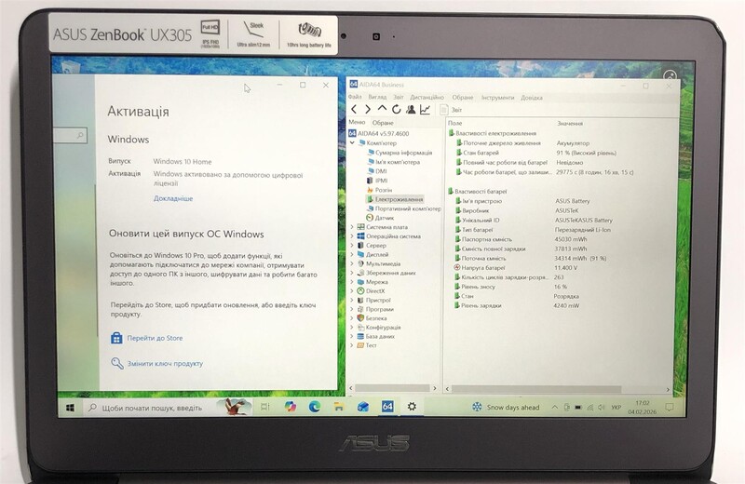The height and width of the screenshot is (484, 745).
Task: Expand the Сервер node
Action: tap(352, 246)
